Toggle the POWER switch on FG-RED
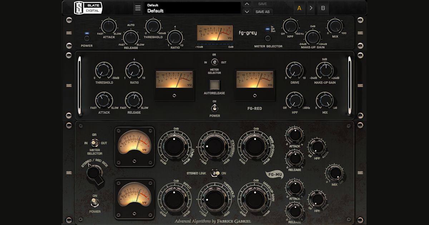Viewport: 429px width, 225px height. 214,108
